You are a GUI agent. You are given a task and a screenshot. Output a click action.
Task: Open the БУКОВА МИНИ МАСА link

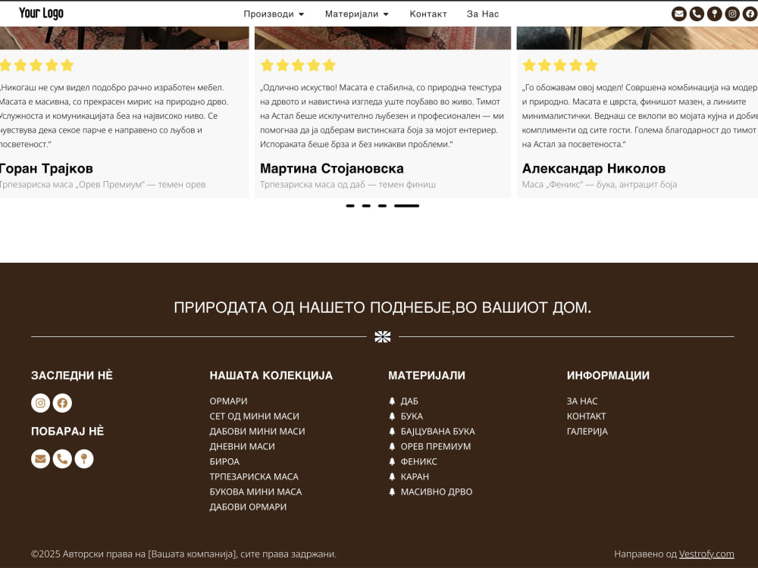pos(255,492)
